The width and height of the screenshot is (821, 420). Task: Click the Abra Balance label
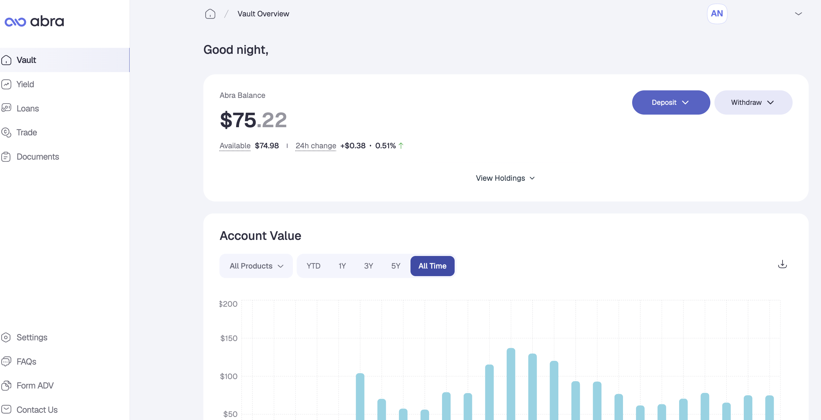click(242, 95)
